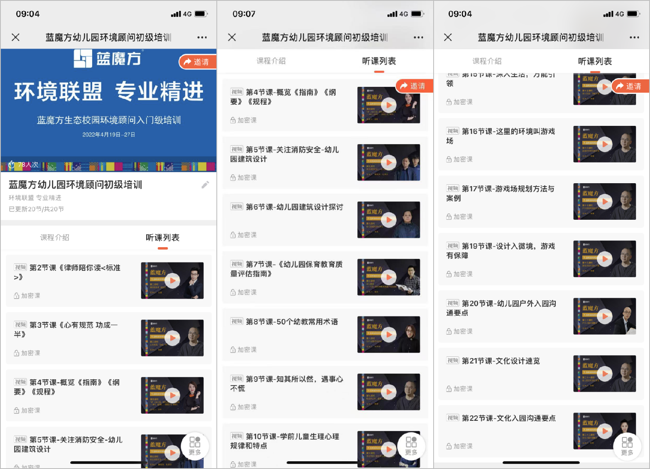Viewport: 650px width, 469px height.
Task: Open the three-dot menu on left phone
Action: pos(202,37)
